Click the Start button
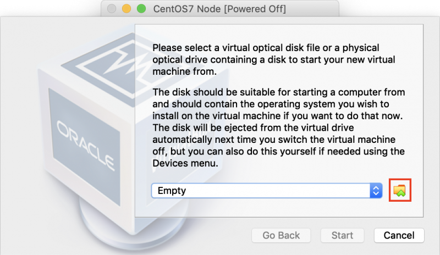The width and height of the screenshot is (440, 255). click(x=342, y=235)
